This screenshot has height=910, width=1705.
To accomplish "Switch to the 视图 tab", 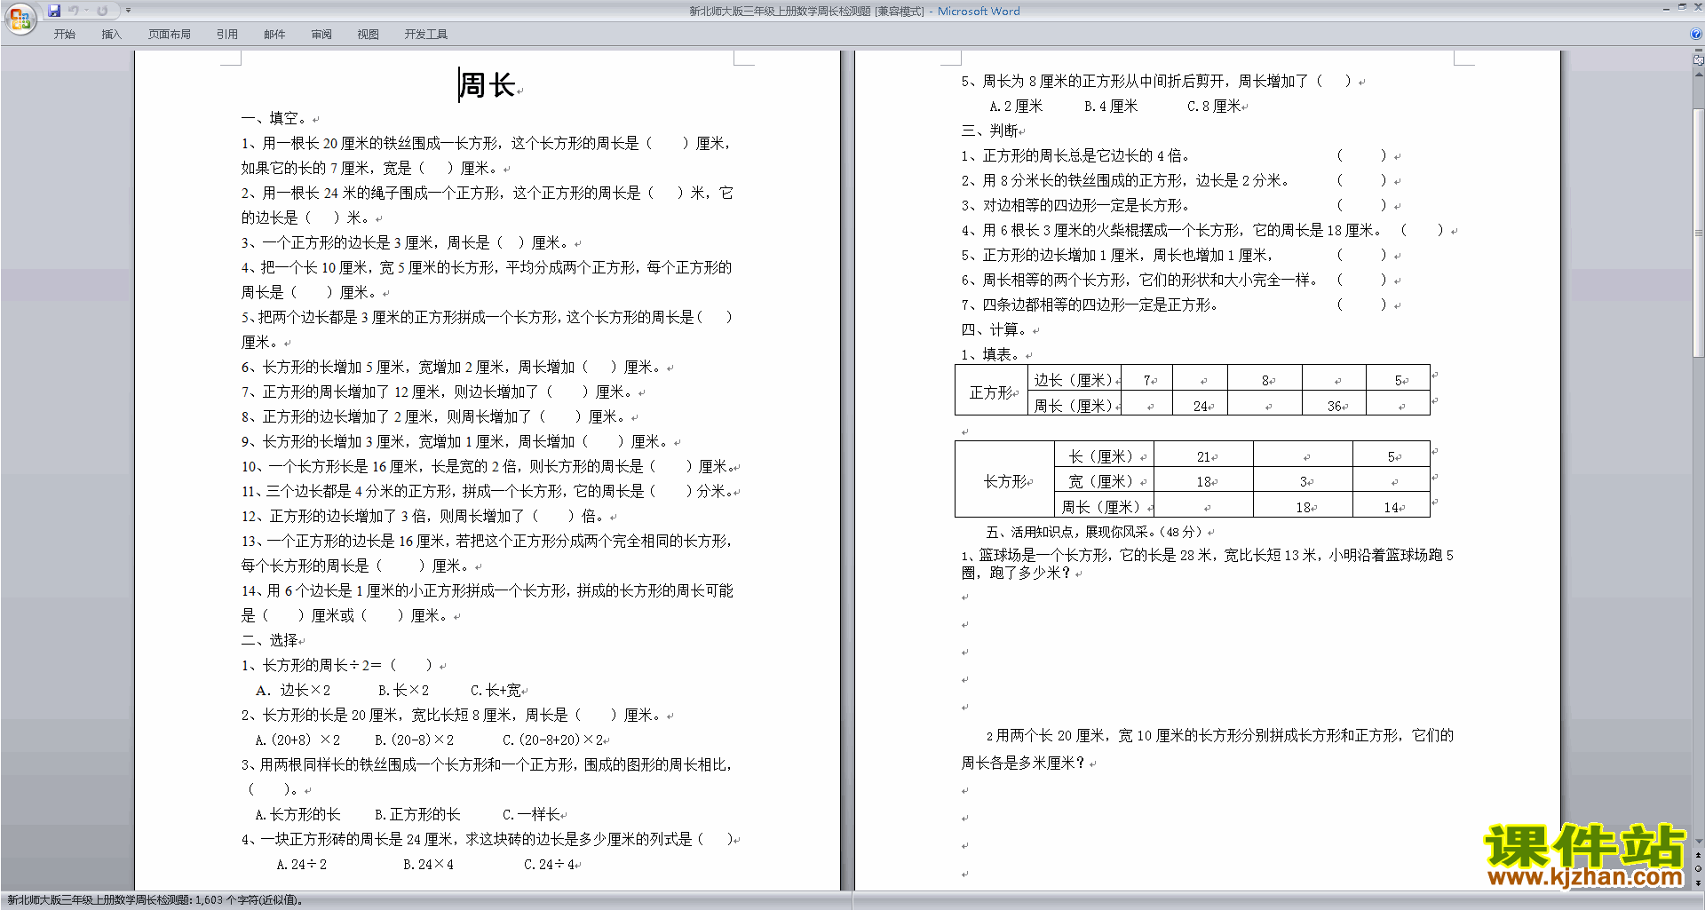I will (369, 35).
